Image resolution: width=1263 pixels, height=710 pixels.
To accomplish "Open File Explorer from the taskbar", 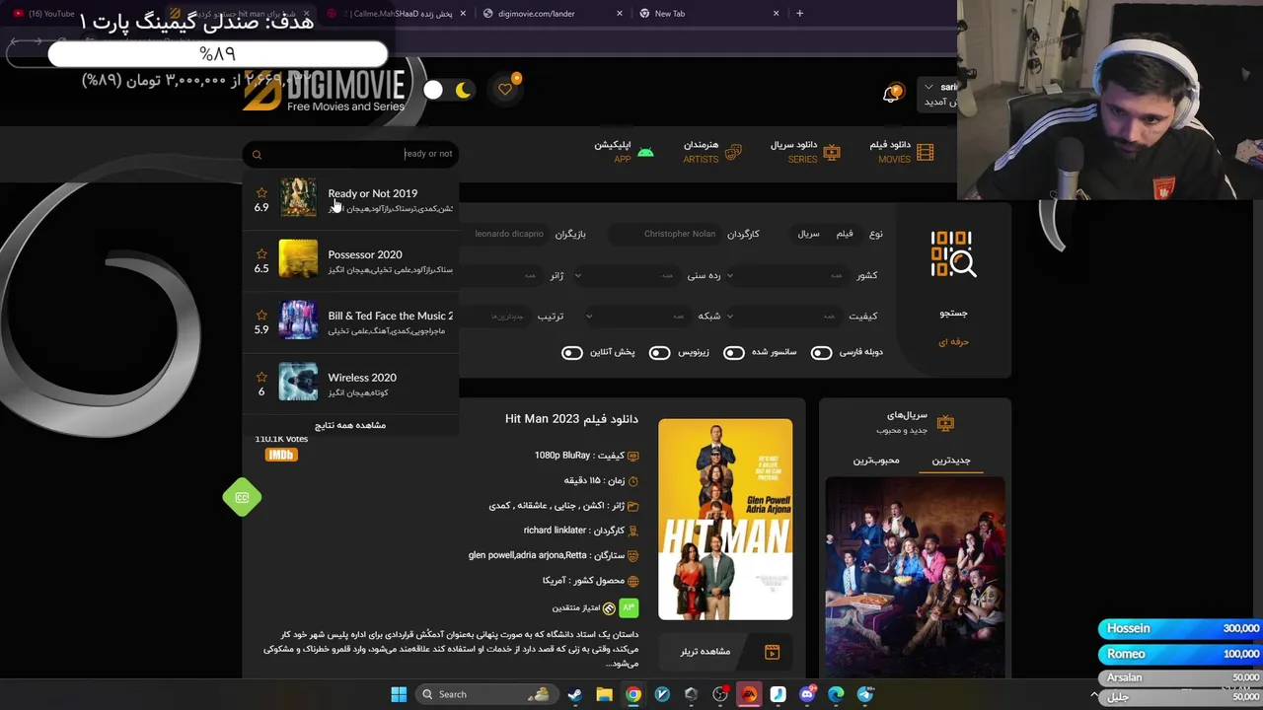I will 604,694.
